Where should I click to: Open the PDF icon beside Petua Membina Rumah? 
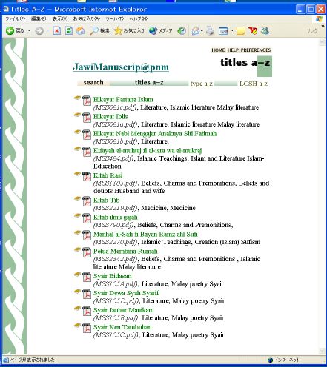tap(87, 252)
